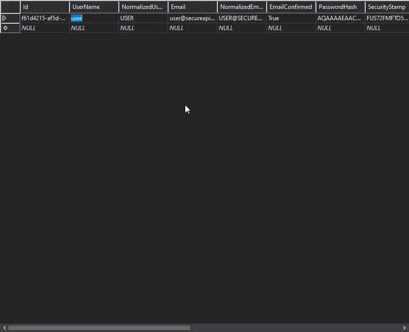This screenshot has width=409, height=332.
Task: Click the UserName cell being edited
Action: click(x=93, y=18)
